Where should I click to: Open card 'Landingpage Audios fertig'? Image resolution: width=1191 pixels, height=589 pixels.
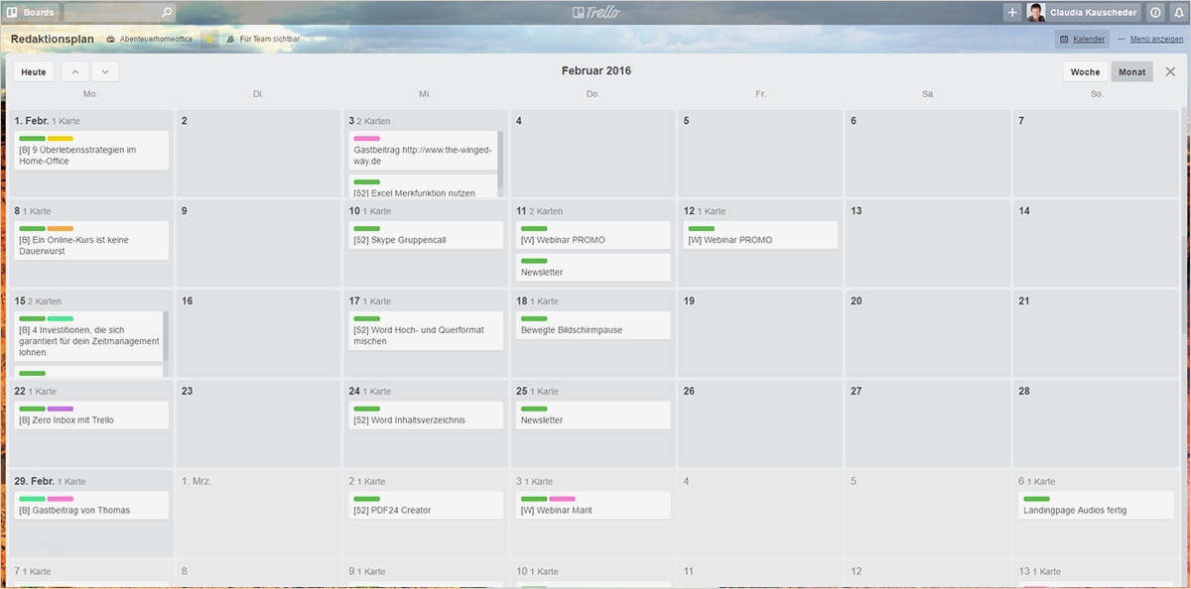pyautogui.click(x=1096, y=506)
